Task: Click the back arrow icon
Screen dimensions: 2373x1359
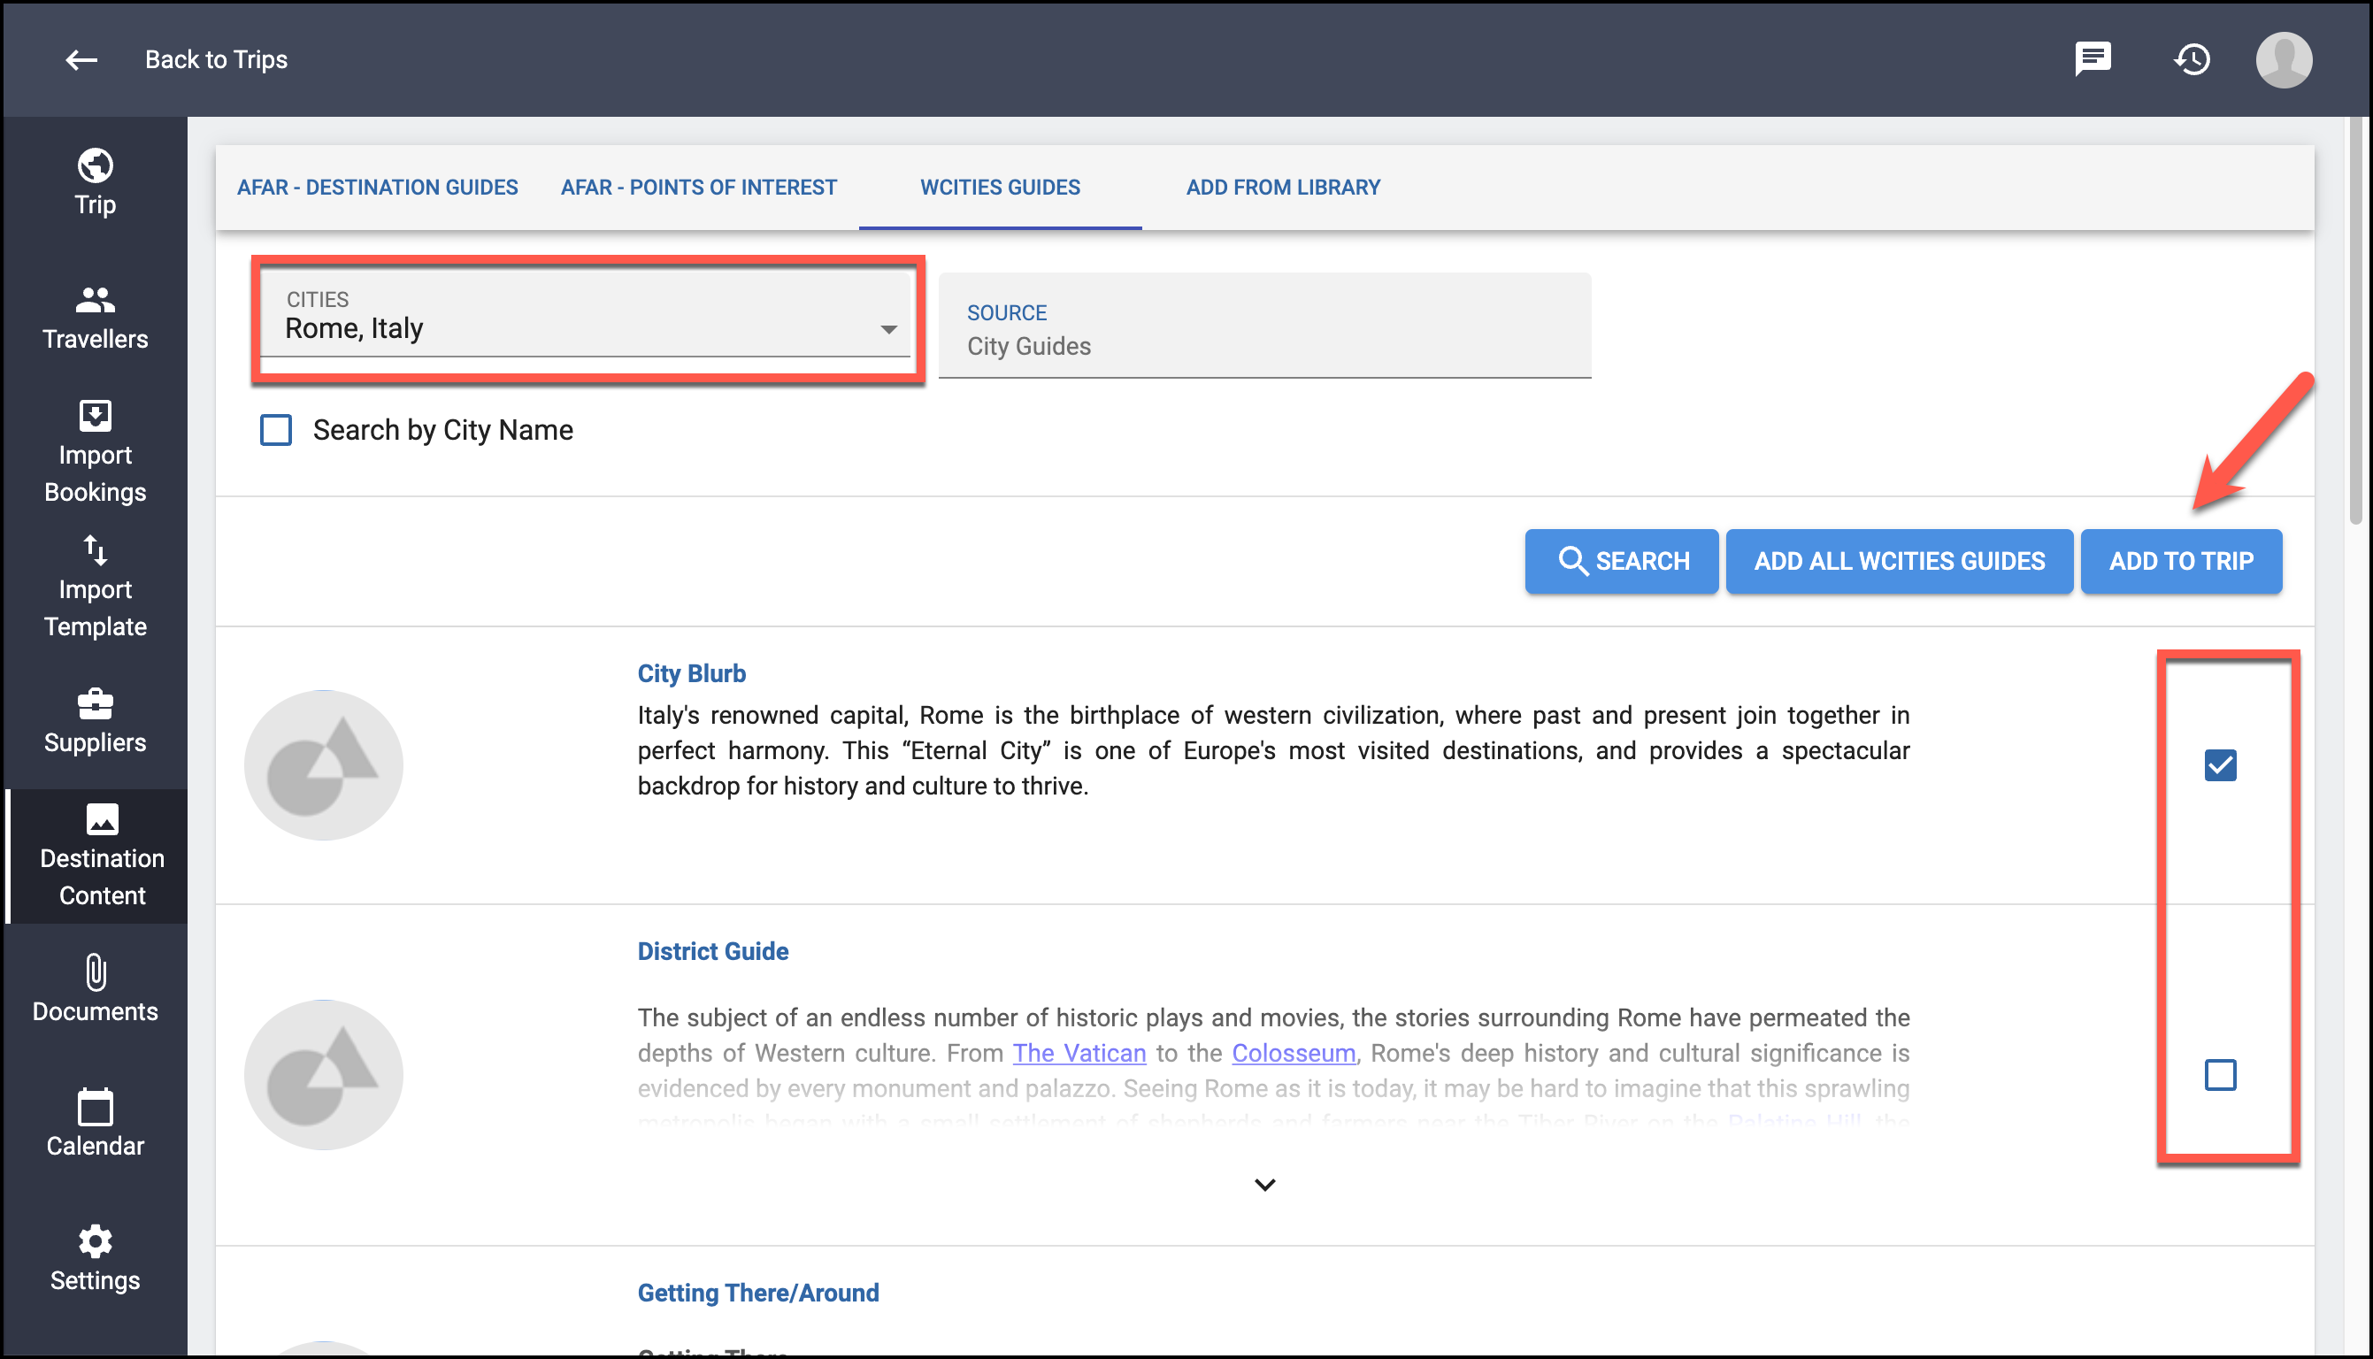Action: point(81,60)
